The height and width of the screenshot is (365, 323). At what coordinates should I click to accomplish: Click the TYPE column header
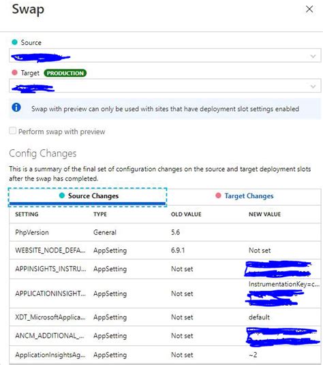coord(100,215)
